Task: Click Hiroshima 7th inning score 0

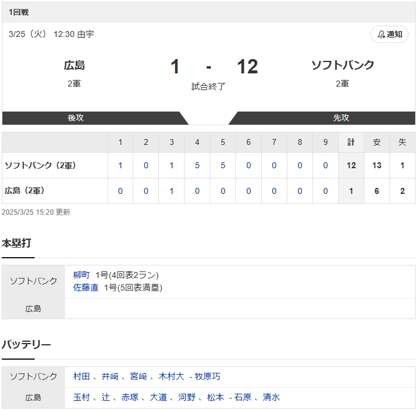Action: pyautogui.click(x=274, y=191)
